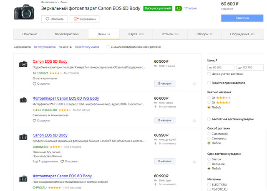Open the Фотоаппарат Canon EOS 6D WG Body link
The height and width of the screenshot is (191, 267).
[65, 99]
